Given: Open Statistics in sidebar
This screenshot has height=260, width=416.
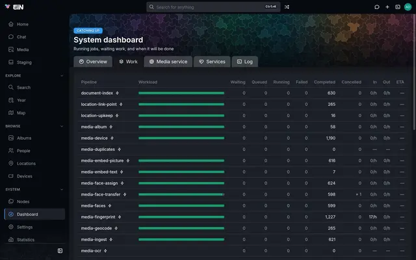Looking at the screenshot, I should tap(34, 240).
